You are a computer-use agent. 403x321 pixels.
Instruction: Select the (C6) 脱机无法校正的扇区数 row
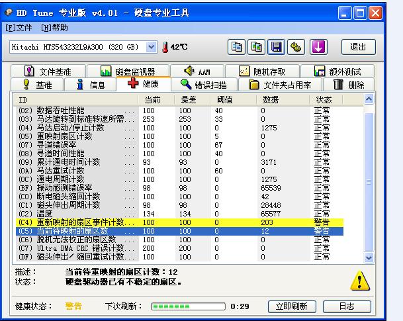pyautogui.click(x=179, y=240)
